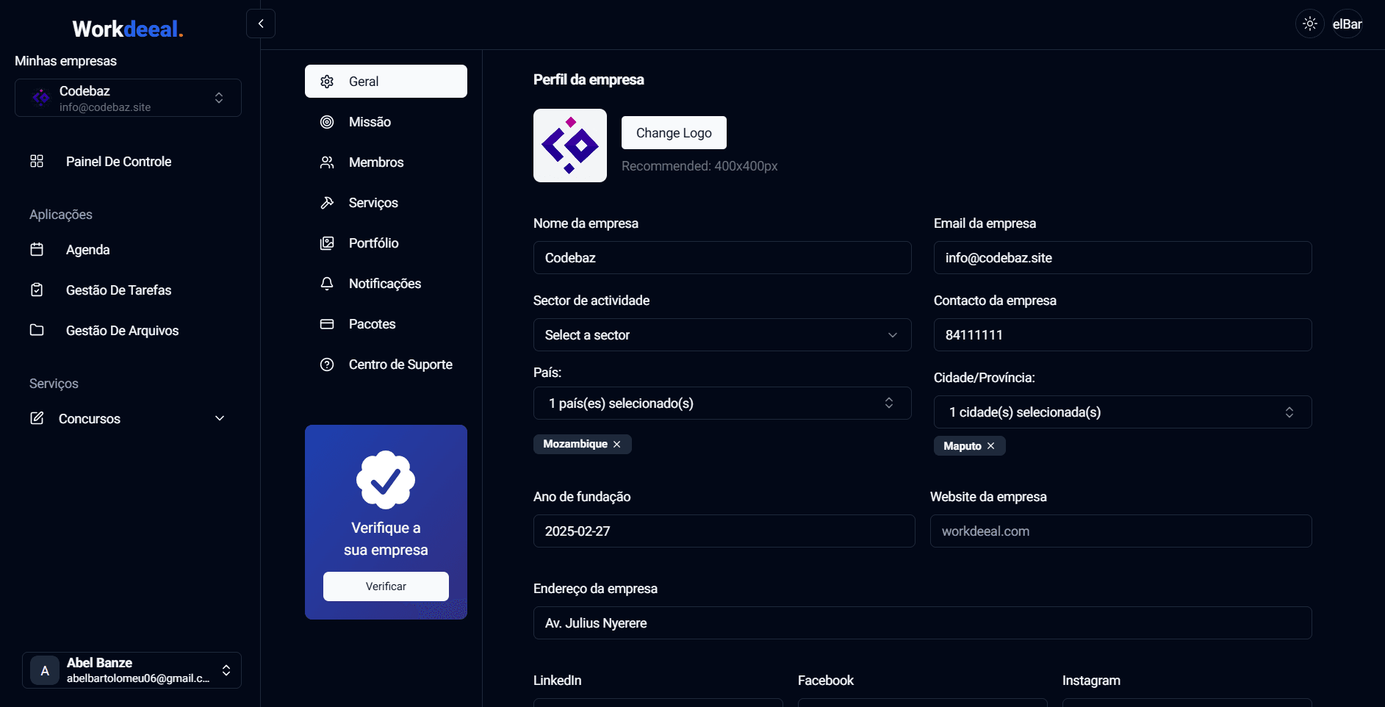
Task: Toggle the light theme sun icon
Action: [x=1310, y=24]
